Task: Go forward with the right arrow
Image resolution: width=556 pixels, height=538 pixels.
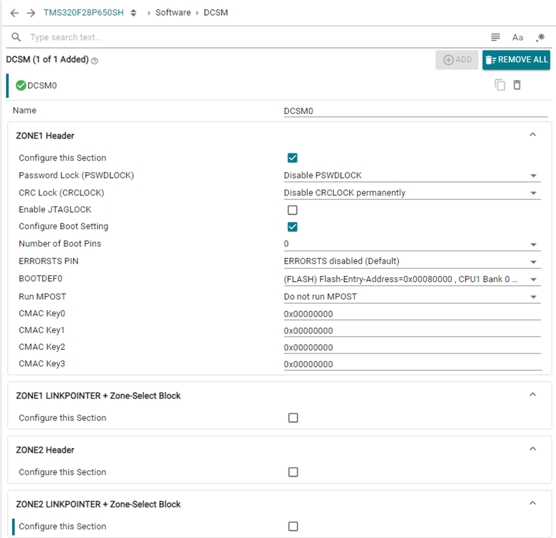Action: tap(31, 13)
